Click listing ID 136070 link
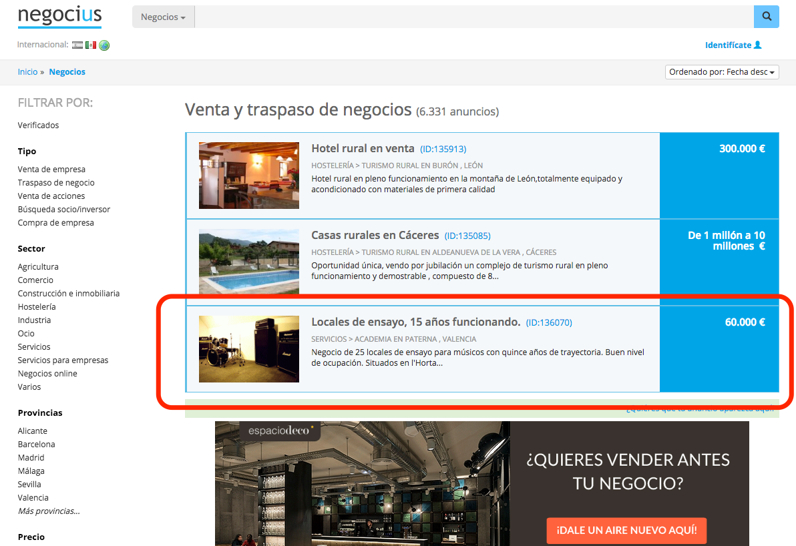Image resolution: width=796 pixels, height=546 pixels. (549, 323)
